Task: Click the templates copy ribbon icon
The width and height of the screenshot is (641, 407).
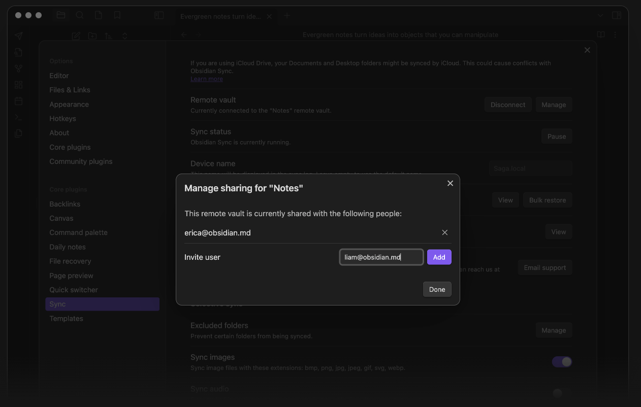Action: (18, 133)
